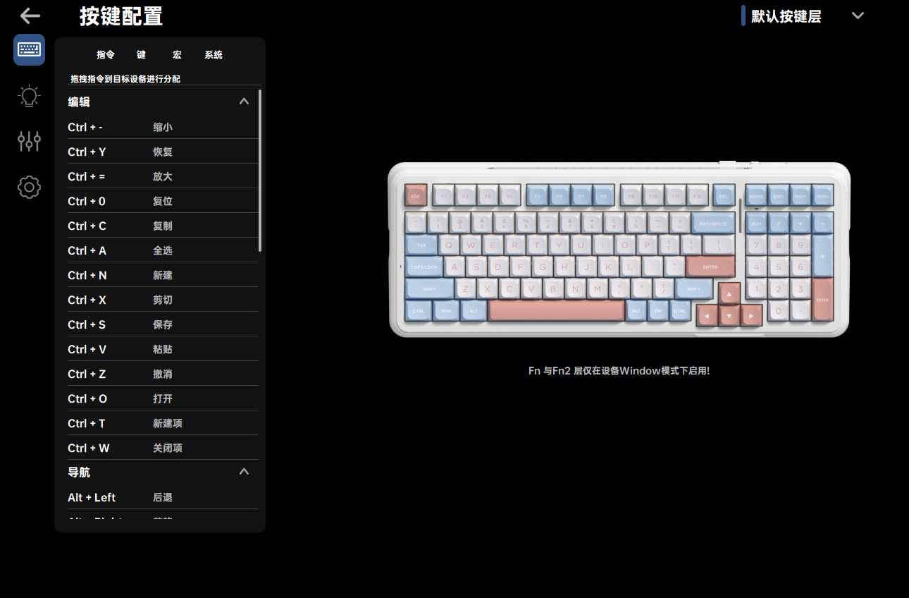Select the Ctrl + S 保存 command
Viewport: 909px width, 598px height.
tap(141, 324)
